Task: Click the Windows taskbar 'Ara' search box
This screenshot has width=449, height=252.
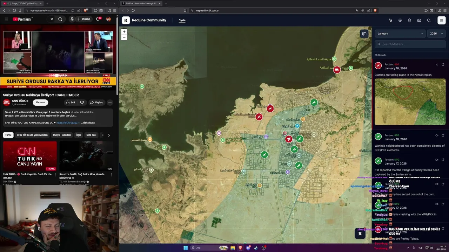Action: 210,248
